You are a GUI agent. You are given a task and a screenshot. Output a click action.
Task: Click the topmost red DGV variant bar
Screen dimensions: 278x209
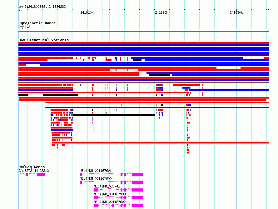(144, 43)
